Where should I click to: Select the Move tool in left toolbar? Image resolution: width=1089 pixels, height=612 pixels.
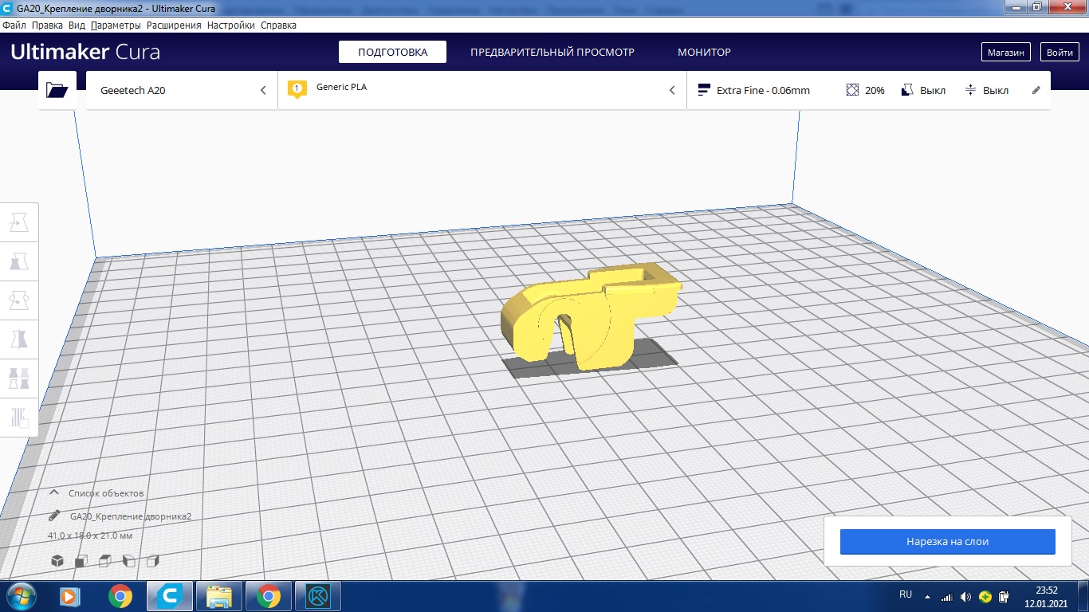point(18,222)
